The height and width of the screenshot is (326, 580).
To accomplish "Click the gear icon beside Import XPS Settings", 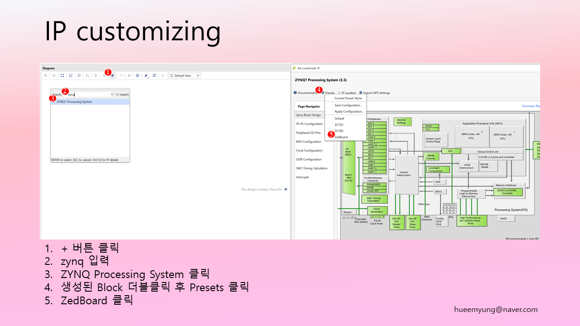I will (x=361, y=93).
